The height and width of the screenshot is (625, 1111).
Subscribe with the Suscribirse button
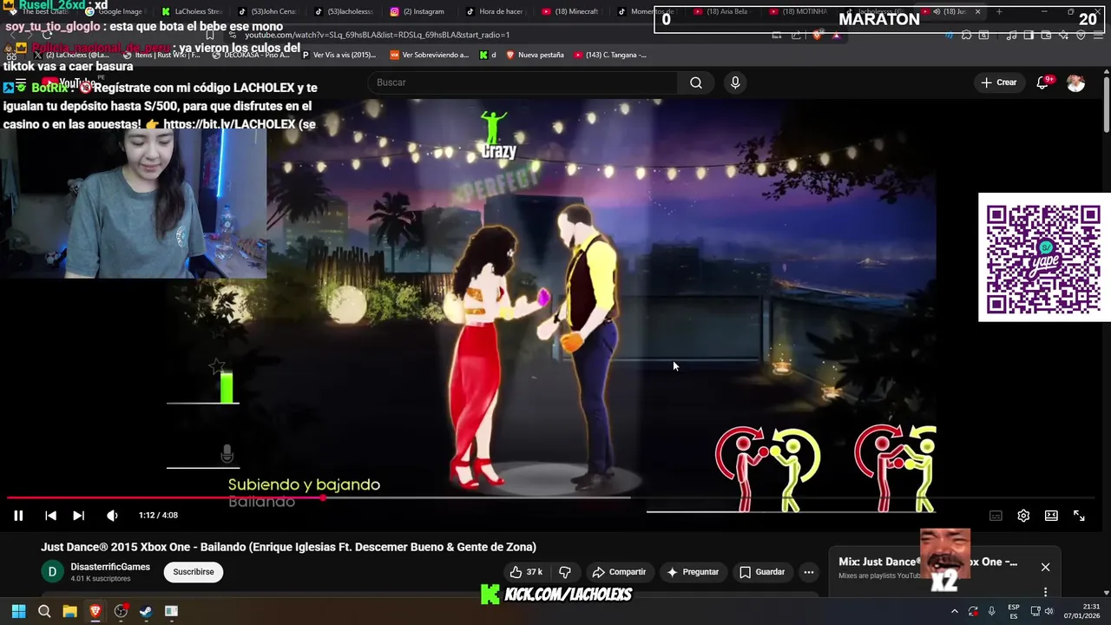[194, 572]
